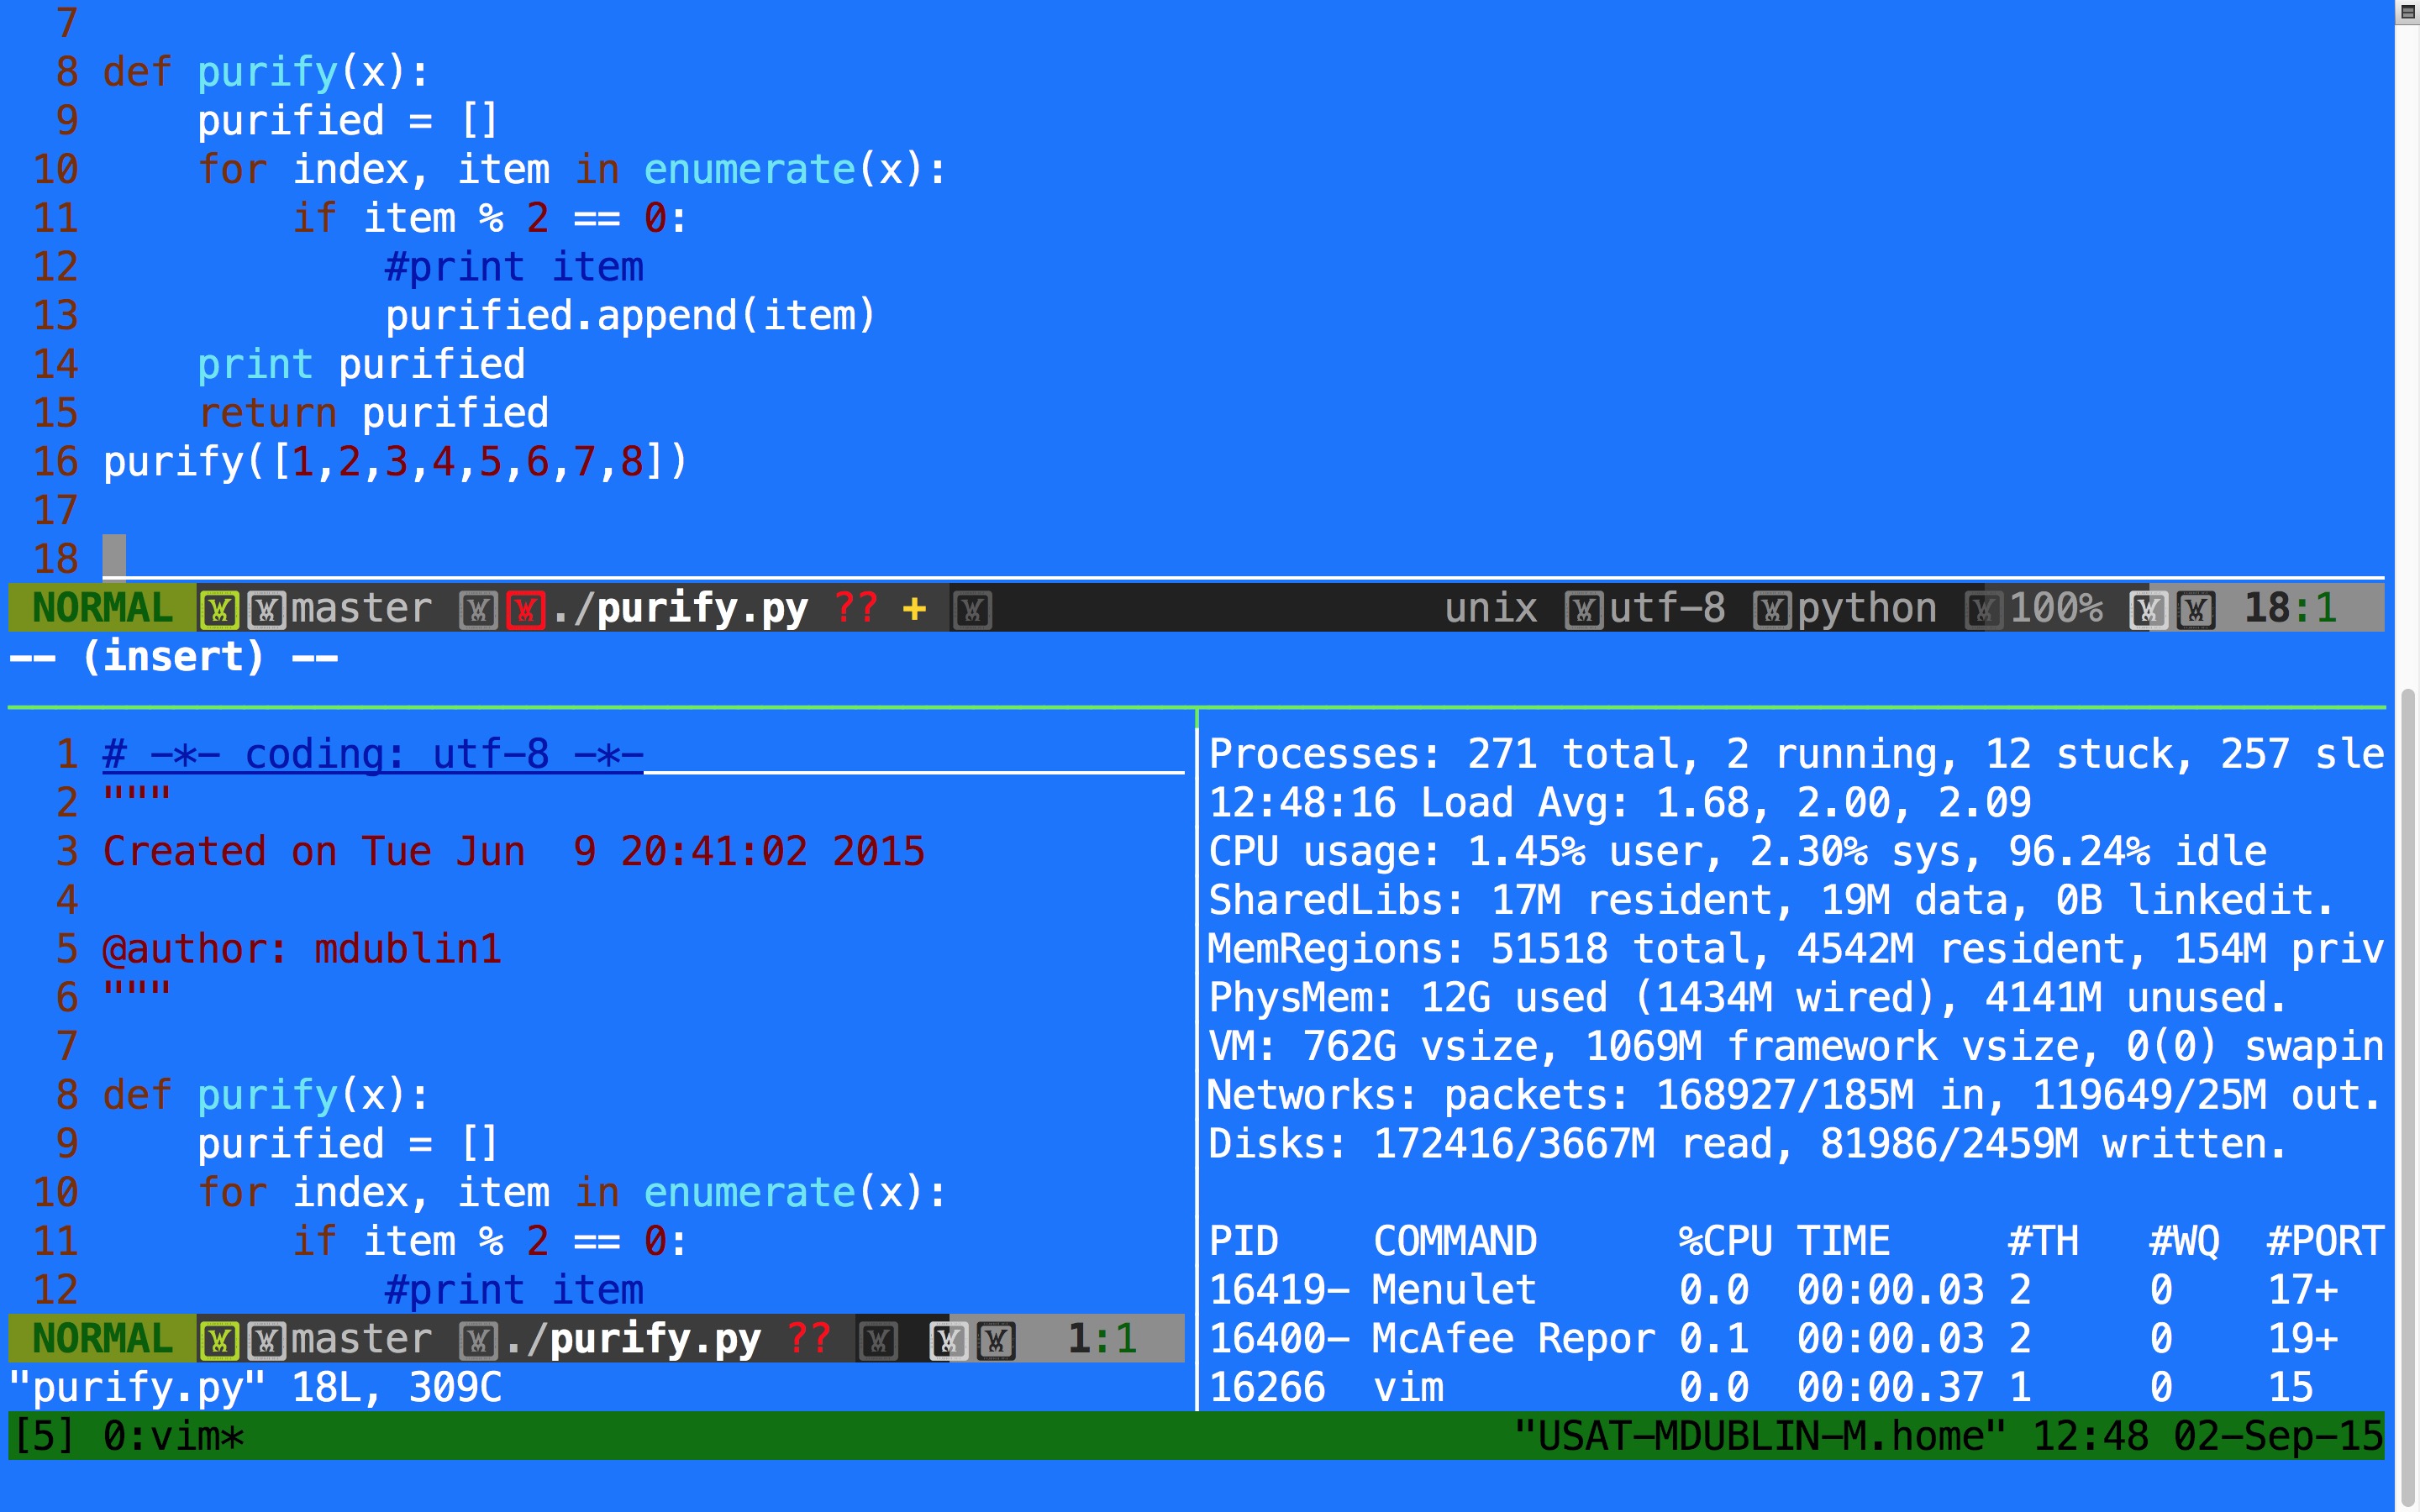Image resolution: width=2420 pixels, height=1512 pixels.
Task: Click line number 17 in the upper pane
Action: [x=56, y=511]
